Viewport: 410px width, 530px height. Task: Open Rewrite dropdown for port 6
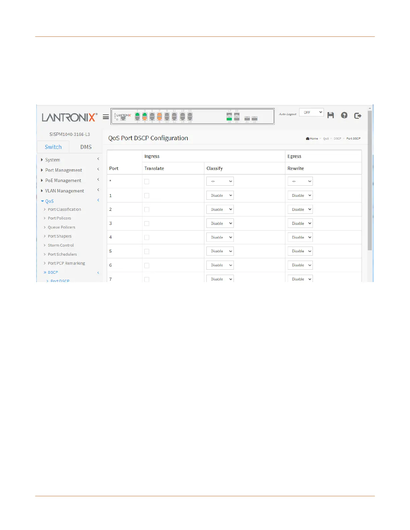(300, 265)
